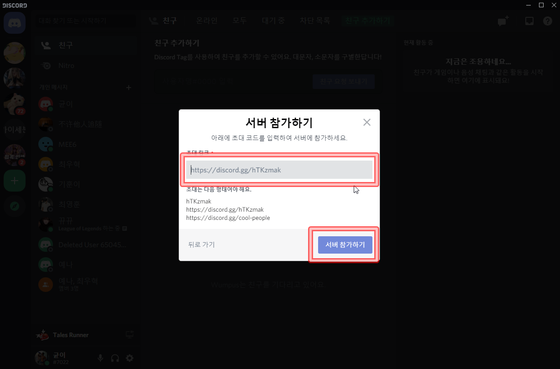This screenshot has height=369, width=560.
Task: Click the Tales Runner game activity label
Action: point(71,335)
